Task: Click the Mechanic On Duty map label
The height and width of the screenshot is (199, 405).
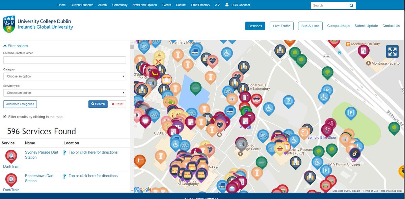Action: pos(365,44)
